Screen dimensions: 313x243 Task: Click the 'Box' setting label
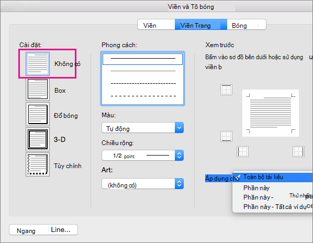[x=60, y=91]
